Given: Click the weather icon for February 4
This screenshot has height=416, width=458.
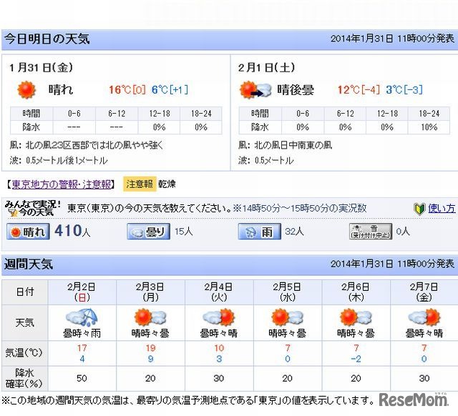Looking at the screenshot, I should [x=219, y=317].
